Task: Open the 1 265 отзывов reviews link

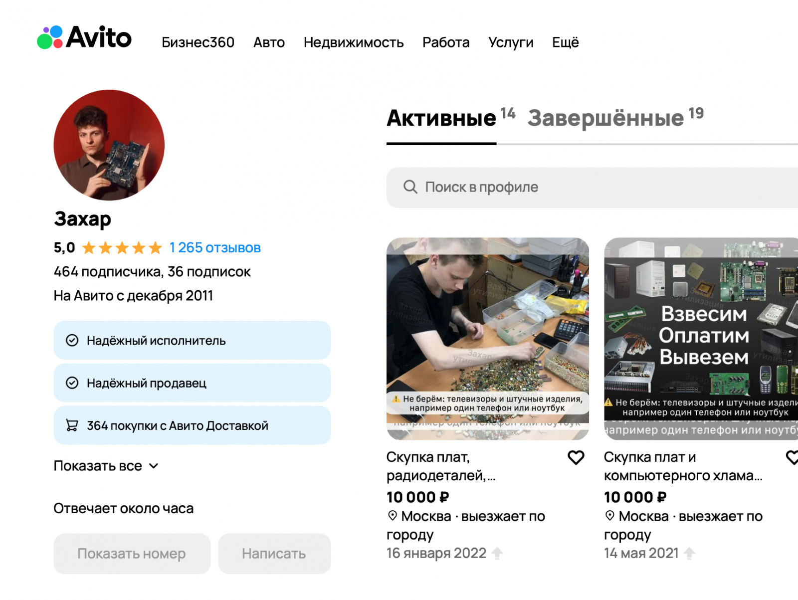Action: [x=215, y=248]
